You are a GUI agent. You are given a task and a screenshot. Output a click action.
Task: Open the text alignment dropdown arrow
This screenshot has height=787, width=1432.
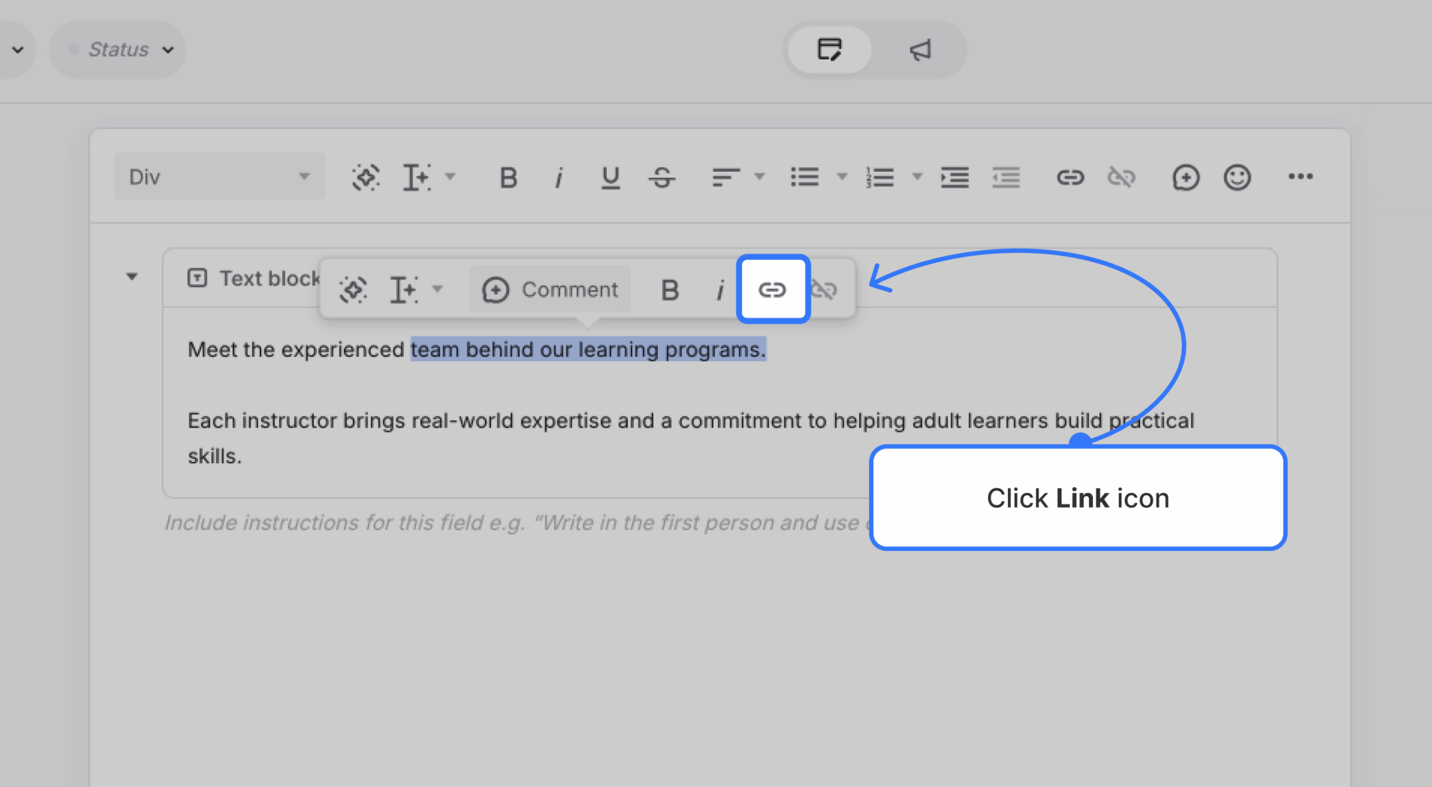click(x=759, y=176)
